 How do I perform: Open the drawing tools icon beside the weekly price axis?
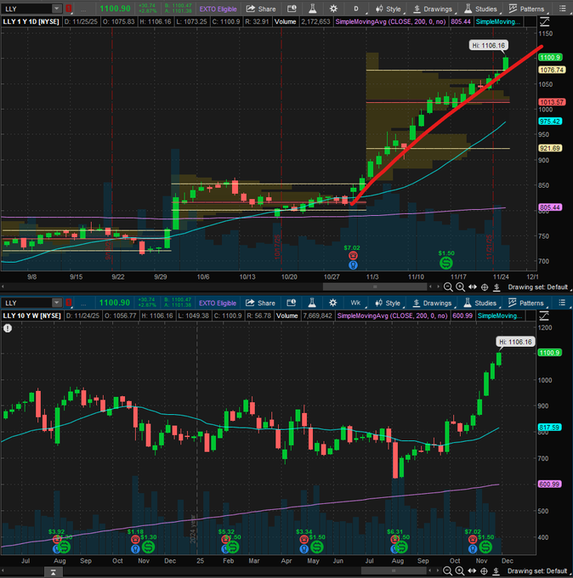pos(544,316)
